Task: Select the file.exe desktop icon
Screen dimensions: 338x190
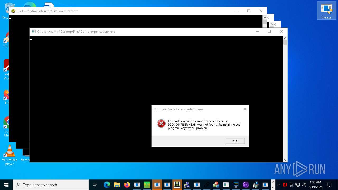Action: (326, 11)
